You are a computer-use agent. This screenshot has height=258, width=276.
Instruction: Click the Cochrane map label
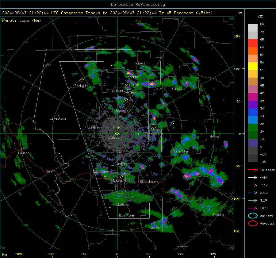click(100, 171)
